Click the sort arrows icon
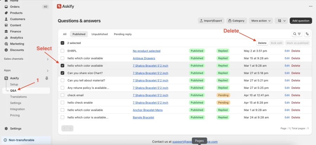Screen dimensions: 316x145 point(307,34)
